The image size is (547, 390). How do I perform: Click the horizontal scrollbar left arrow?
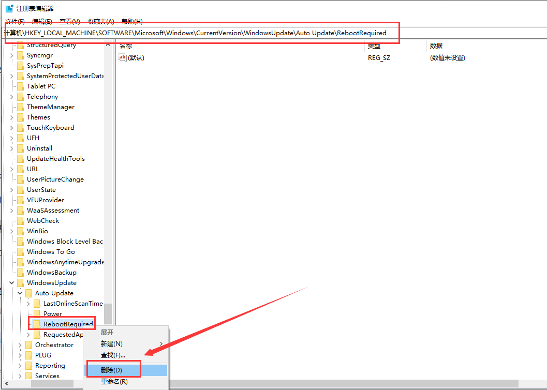[x=7, y=384]
